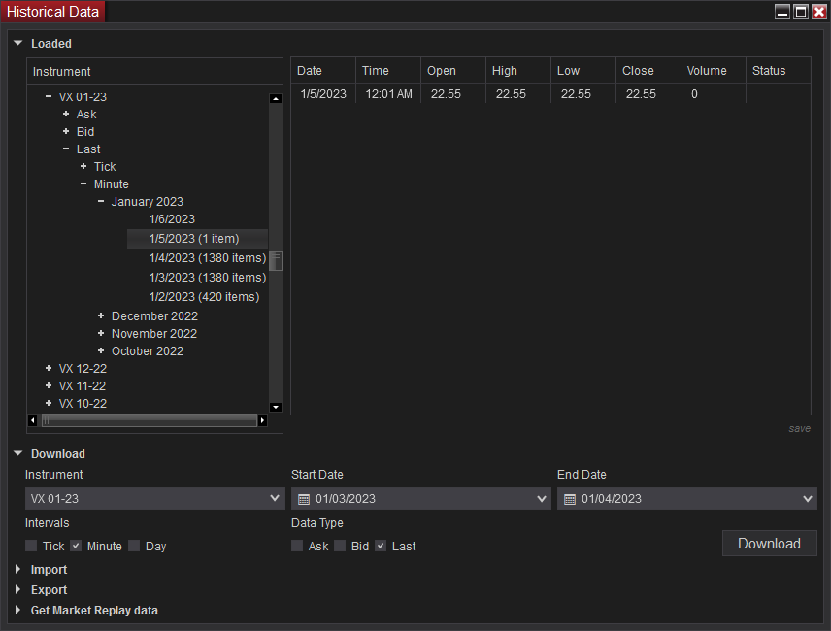
Task: Expand the December 2022 node
Action: tap(101, 315)
